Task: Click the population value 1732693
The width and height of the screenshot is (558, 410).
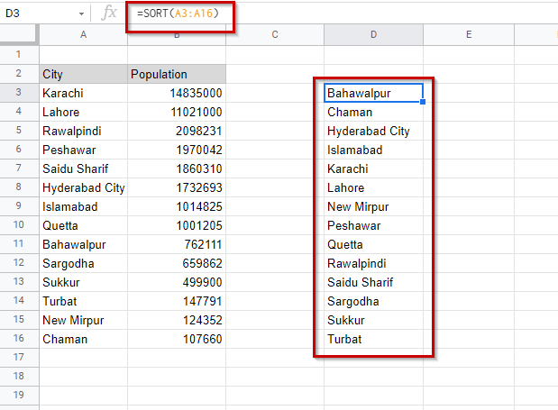Action: pyautogui.click(x=177, y=187)
